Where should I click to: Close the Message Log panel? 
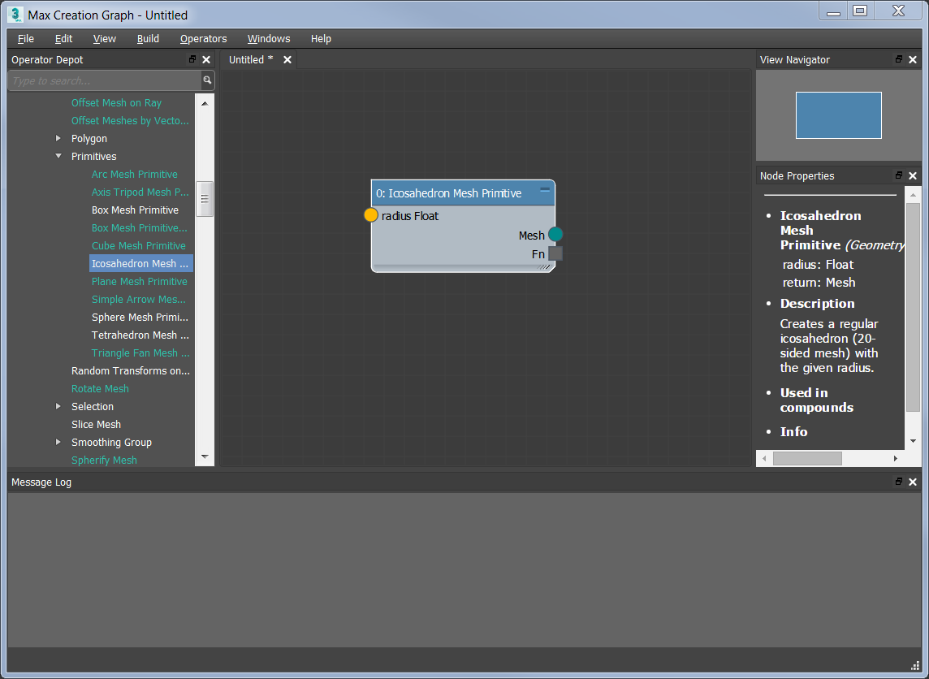(x=913, y=482)
